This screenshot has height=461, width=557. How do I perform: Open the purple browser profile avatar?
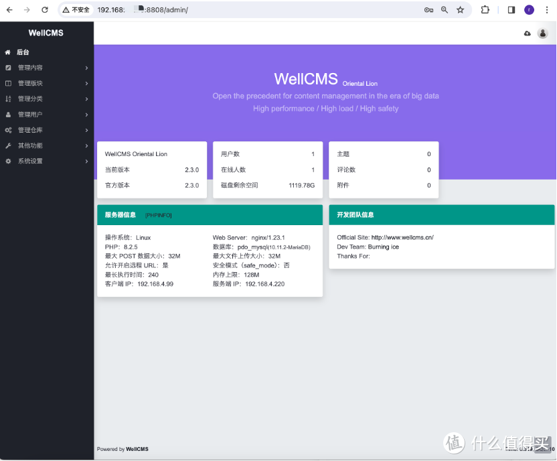click(x=530, y=10)
